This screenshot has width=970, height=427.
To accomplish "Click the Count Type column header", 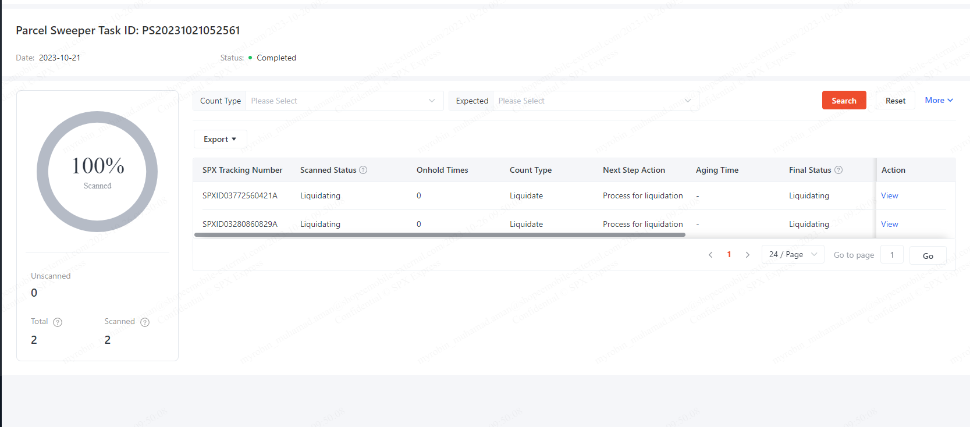I will click(x=531, y=170).
